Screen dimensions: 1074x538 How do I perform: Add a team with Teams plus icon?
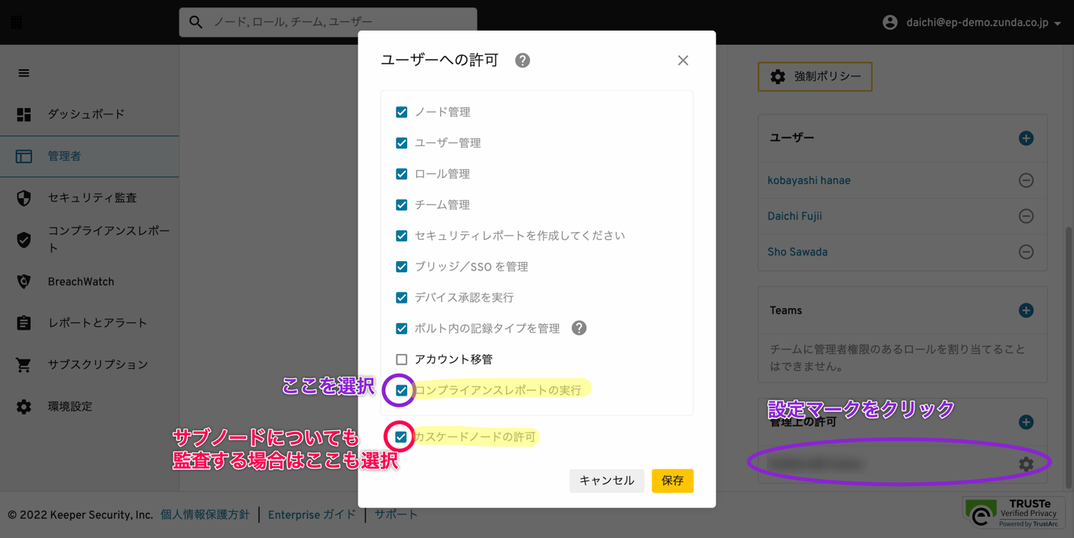point(1026,311)
